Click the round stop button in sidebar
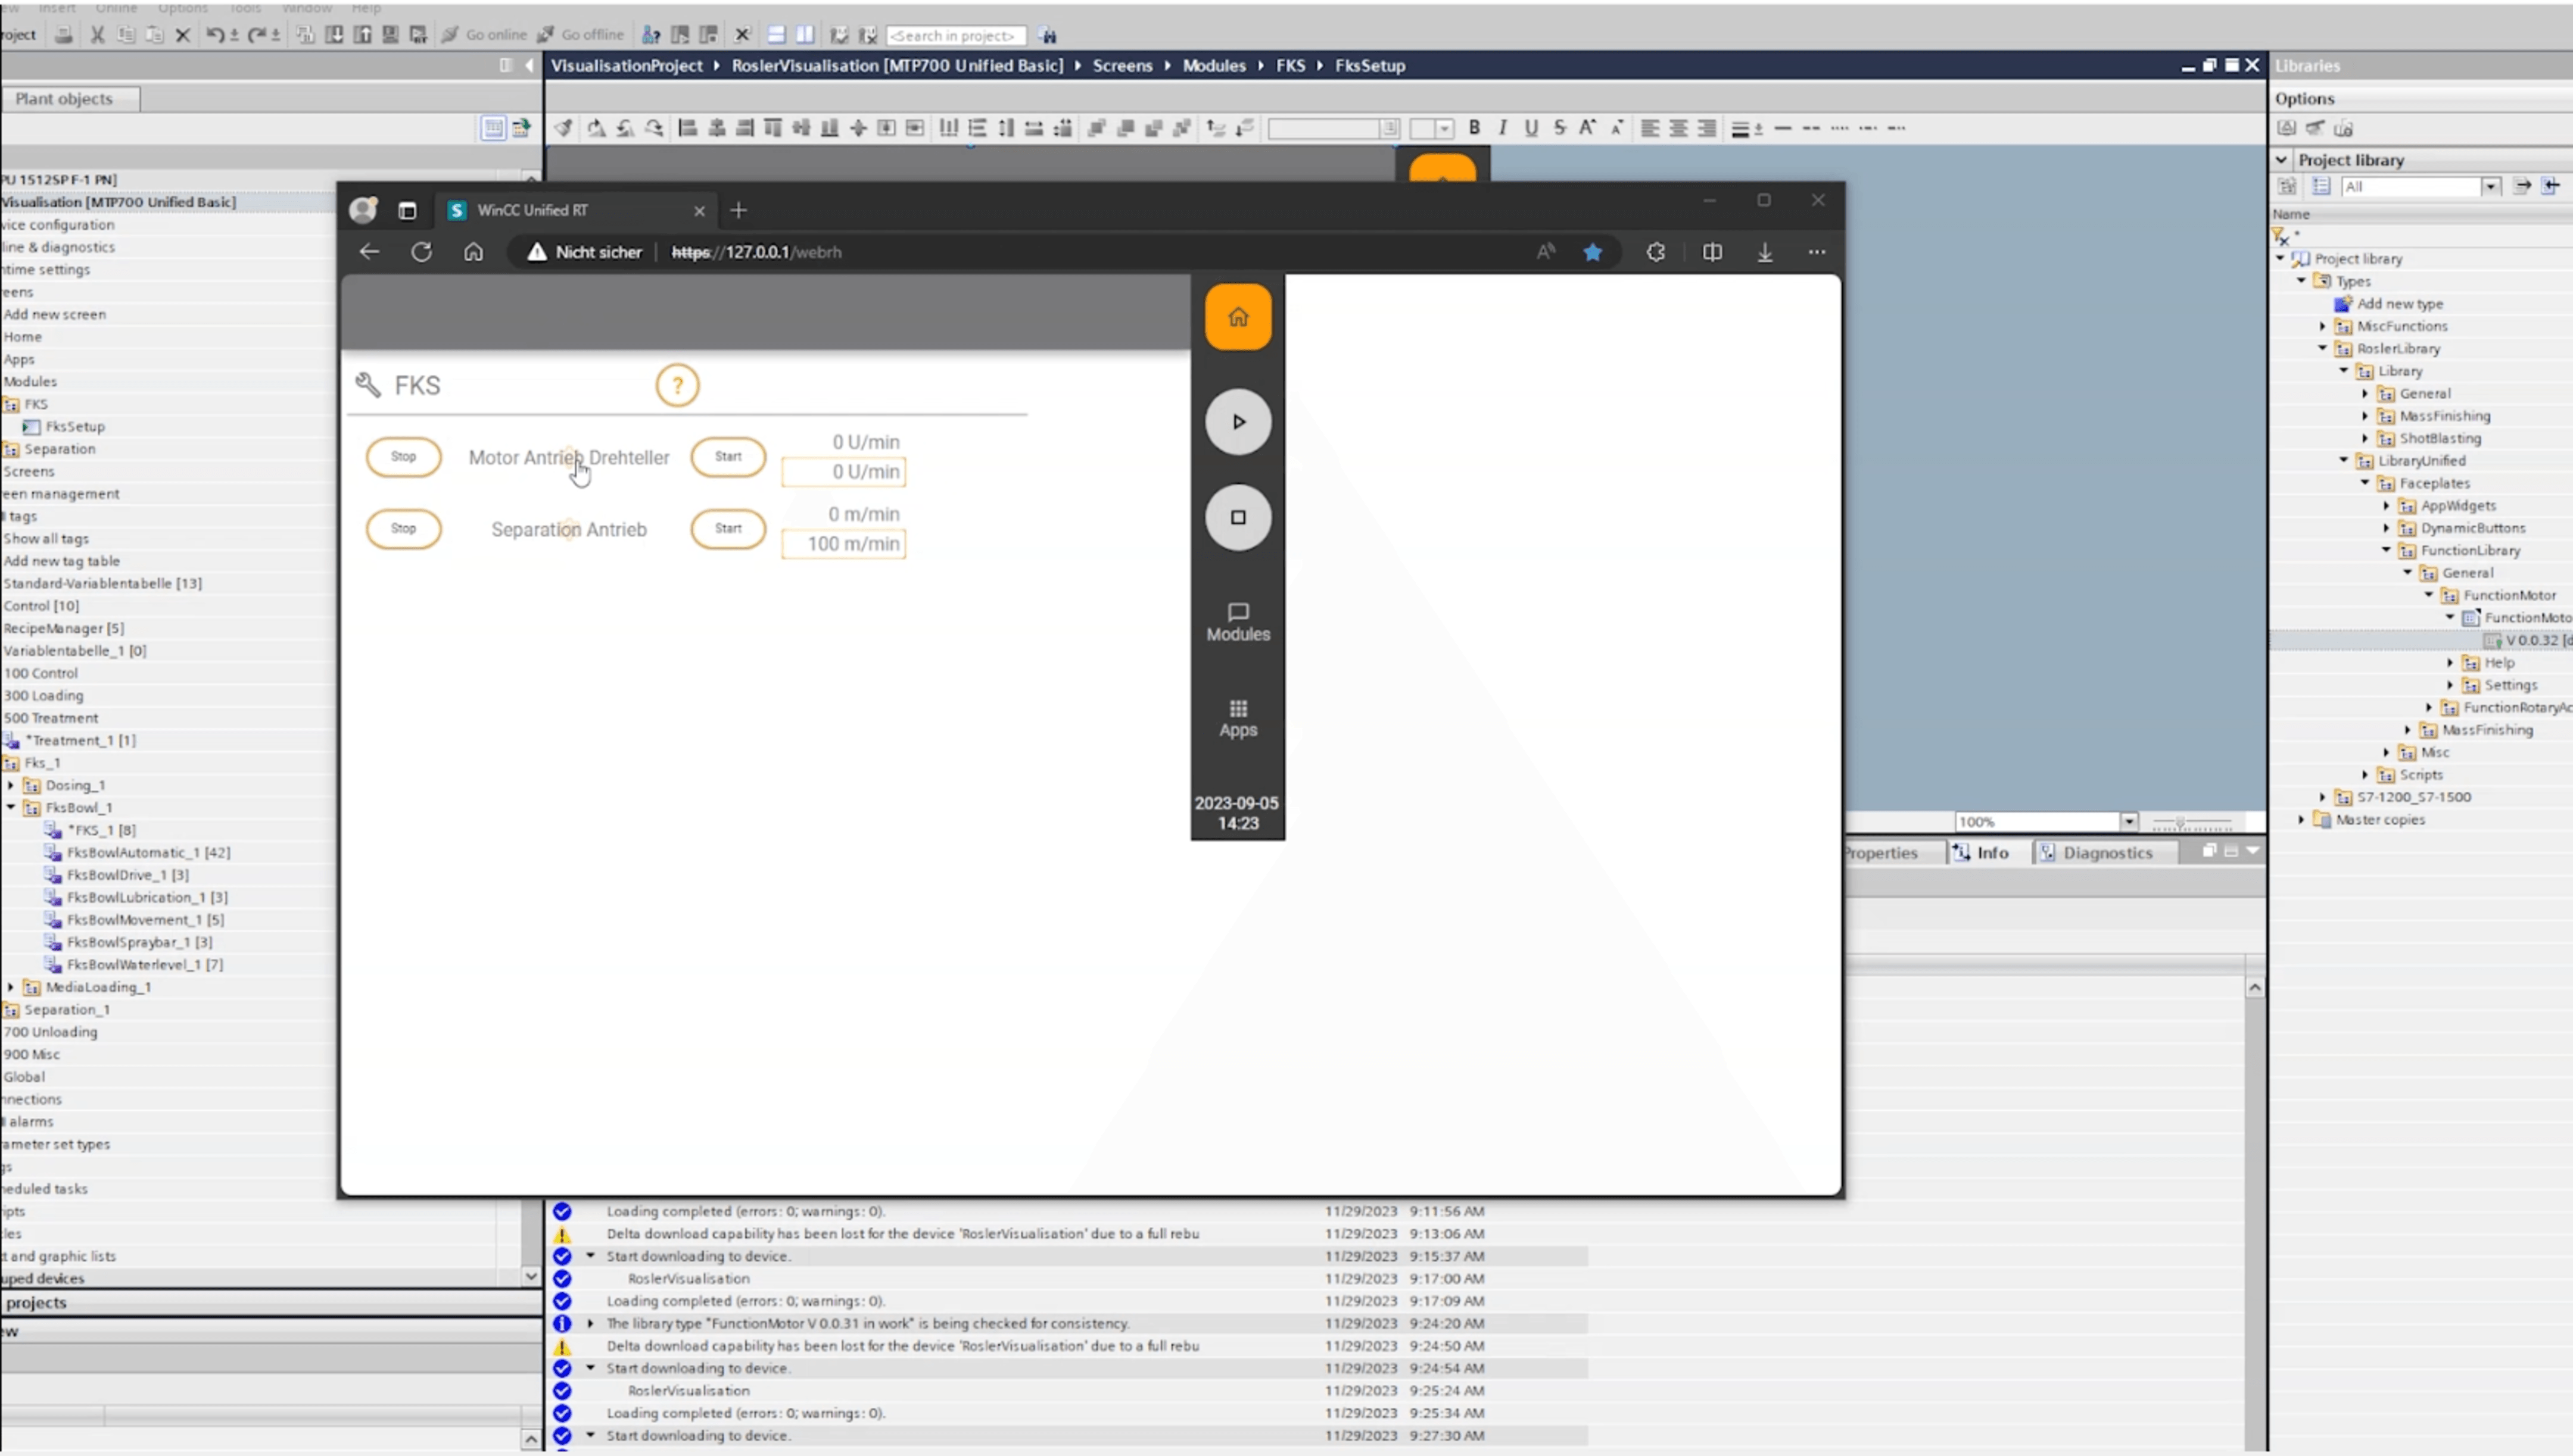The image size is (2573, 1456). 1238,517
